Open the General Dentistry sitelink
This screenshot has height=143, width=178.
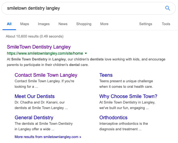[x=34, y=118]
